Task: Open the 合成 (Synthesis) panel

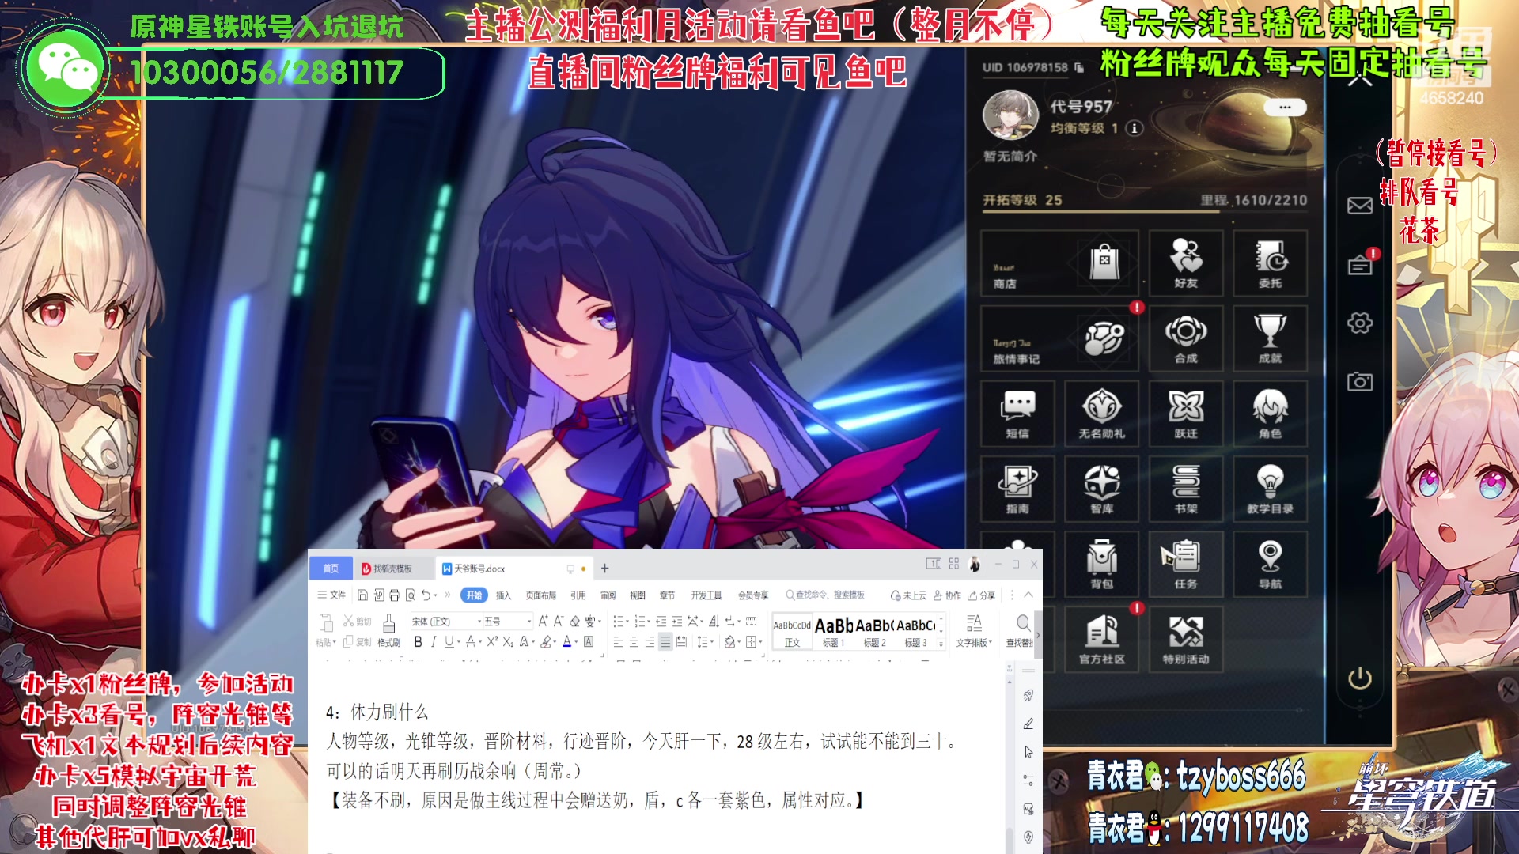Action: [x=1186, y=338]
